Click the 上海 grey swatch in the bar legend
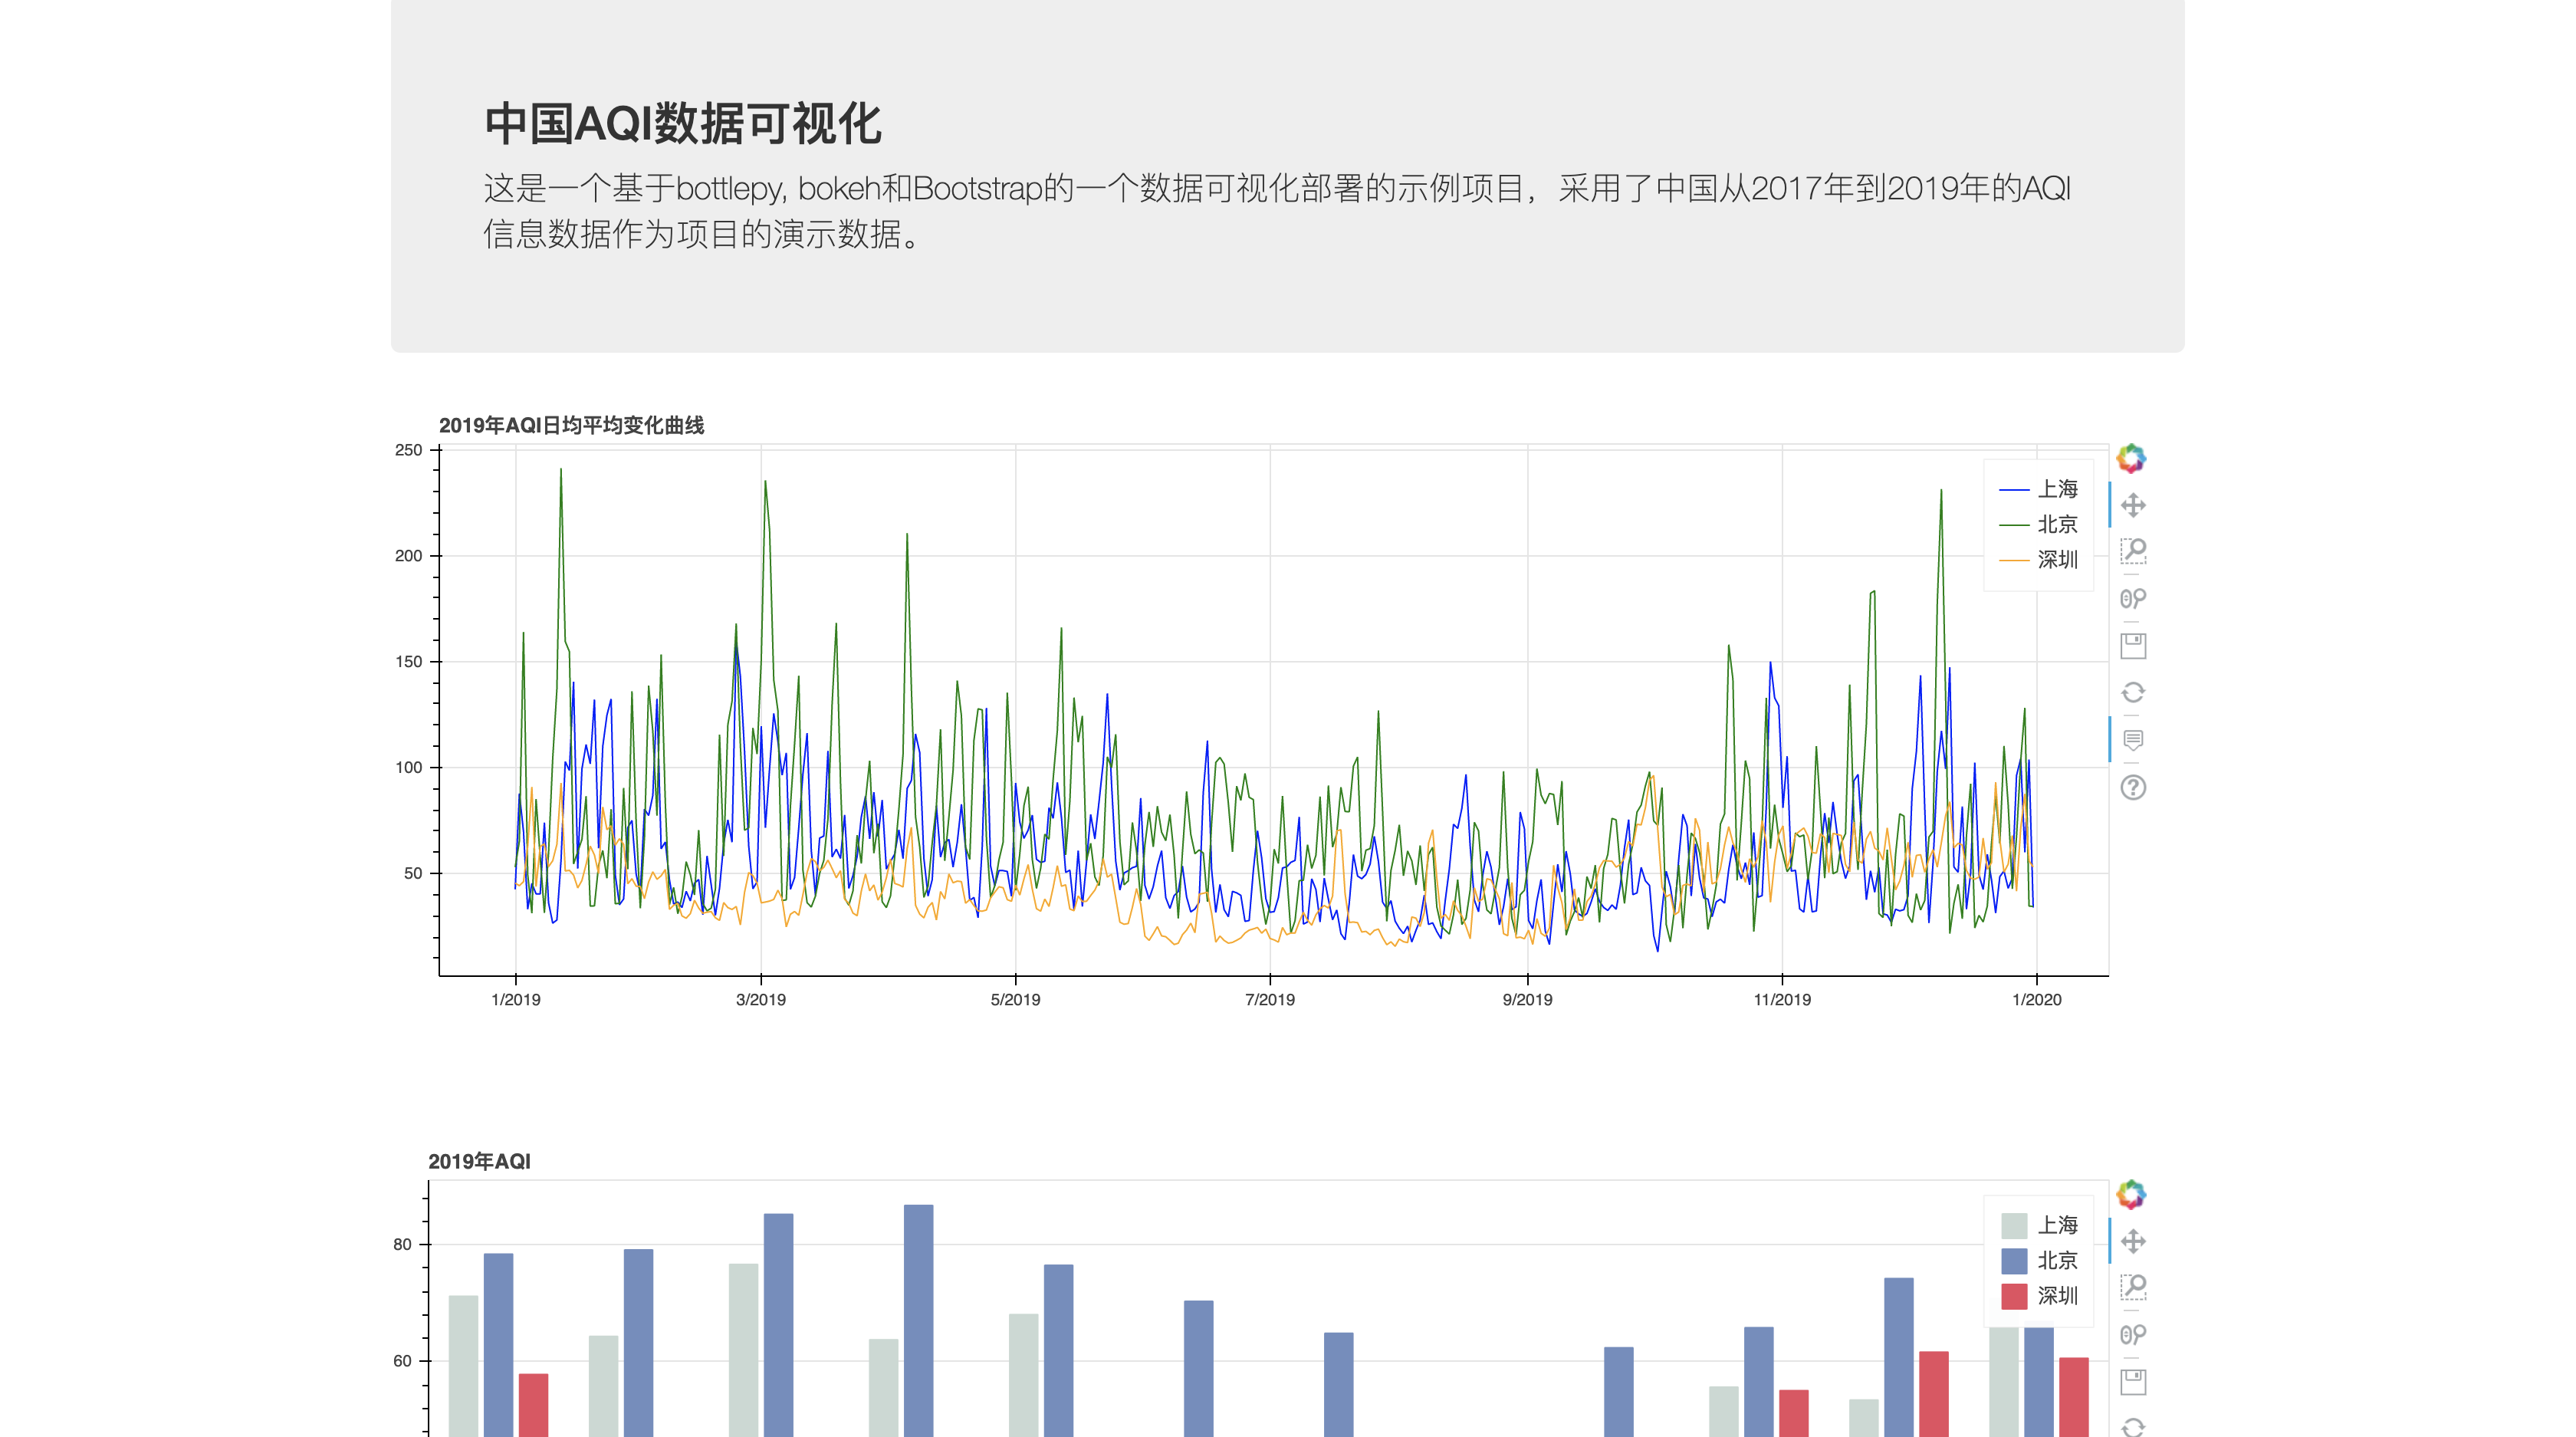This screenshot has height=1437, width=2576. [2014, 1226]
